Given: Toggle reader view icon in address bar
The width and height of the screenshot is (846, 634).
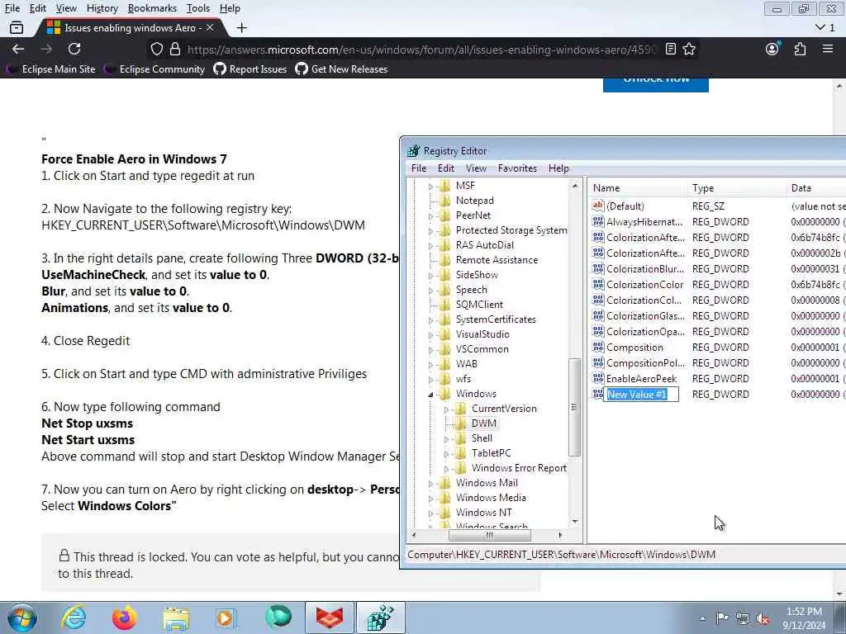Looking at the screenshot, I should tap(671, 49).
